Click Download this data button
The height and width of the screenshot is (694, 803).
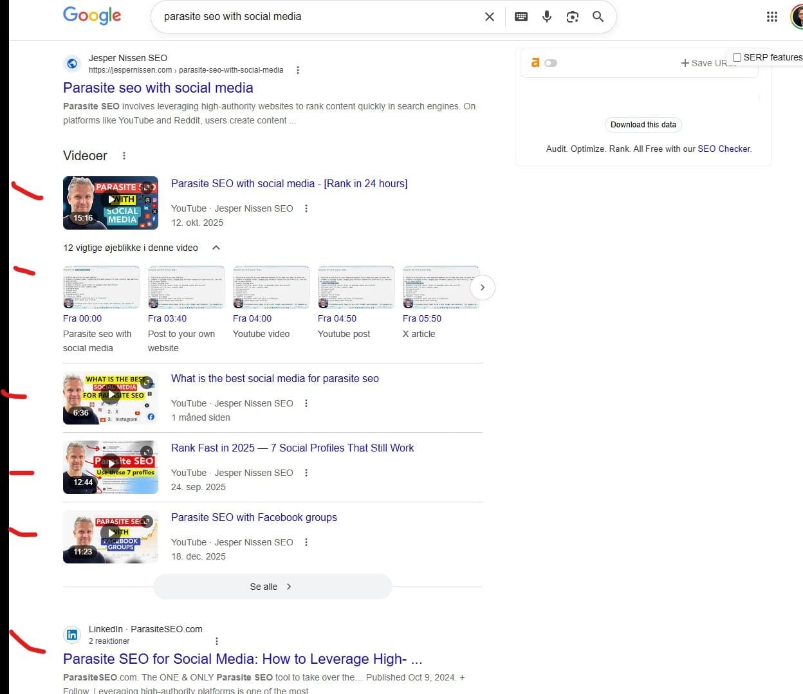coord(643,125)
